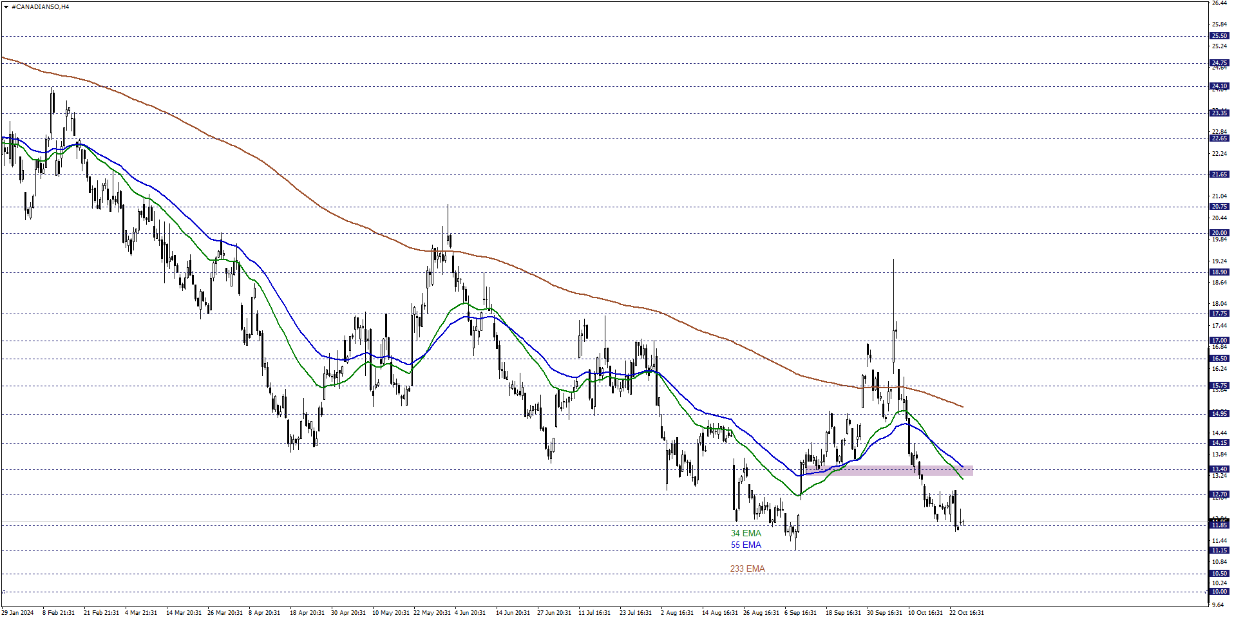
Task: Click the 4 Mar 21:31 date label
Action: pos(141,613)
